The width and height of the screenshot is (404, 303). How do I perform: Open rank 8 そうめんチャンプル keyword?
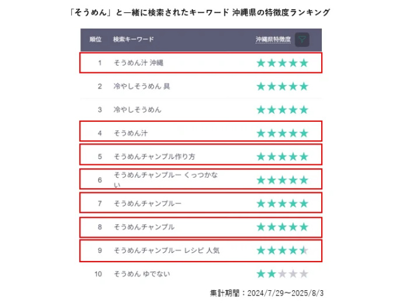144,227
